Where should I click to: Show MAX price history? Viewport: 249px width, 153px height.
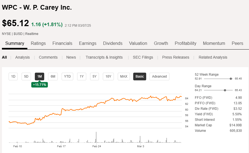point(124,76)
